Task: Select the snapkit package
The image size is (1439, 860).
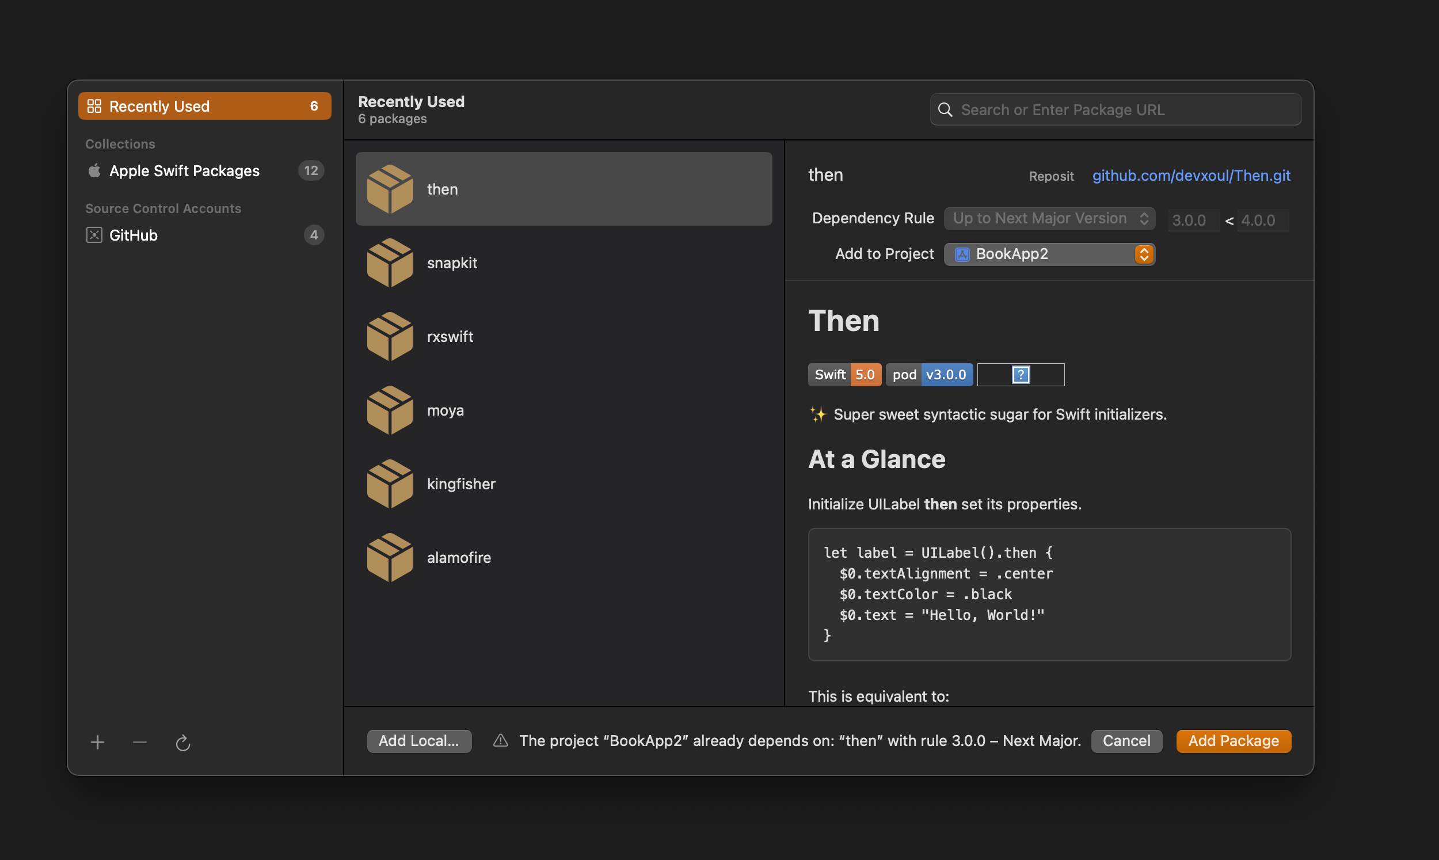Action: (564, 262)
